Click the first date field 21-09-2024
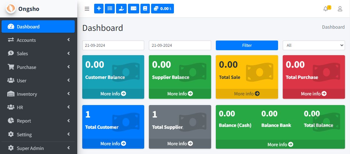Screen dimensions: 350x154 point(113,45)
